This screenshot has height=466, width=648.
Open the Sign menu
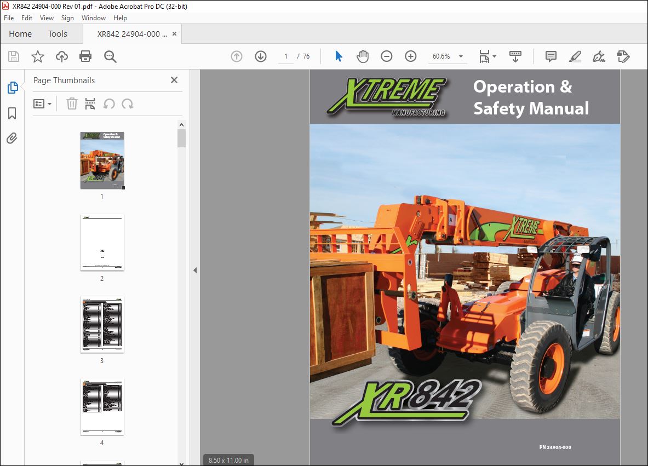coord(67,18)
